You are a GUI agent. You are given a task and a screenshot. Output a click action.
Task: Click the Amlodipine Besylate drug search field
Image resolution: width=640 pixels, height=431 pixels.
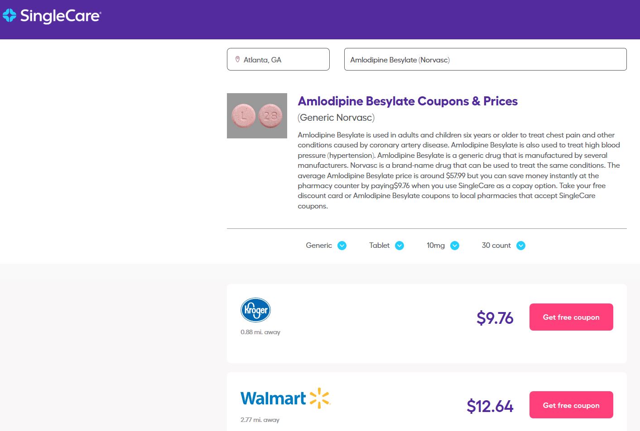click(x=485, y=60)
